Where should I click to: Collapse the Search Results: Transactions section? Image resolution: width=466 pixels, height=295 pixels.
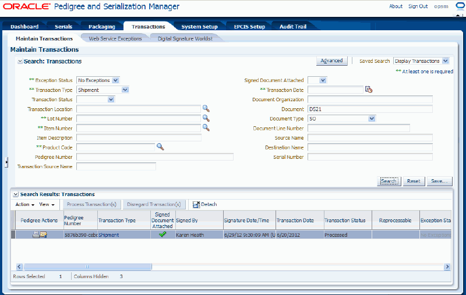coord(16,194)
